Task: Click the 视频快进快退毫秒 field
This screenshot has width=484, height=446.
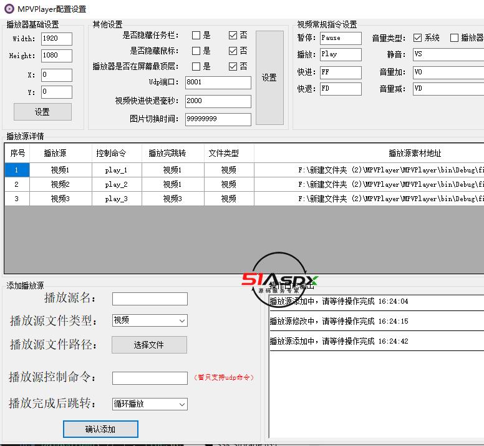Action: [x=218, y=101]
